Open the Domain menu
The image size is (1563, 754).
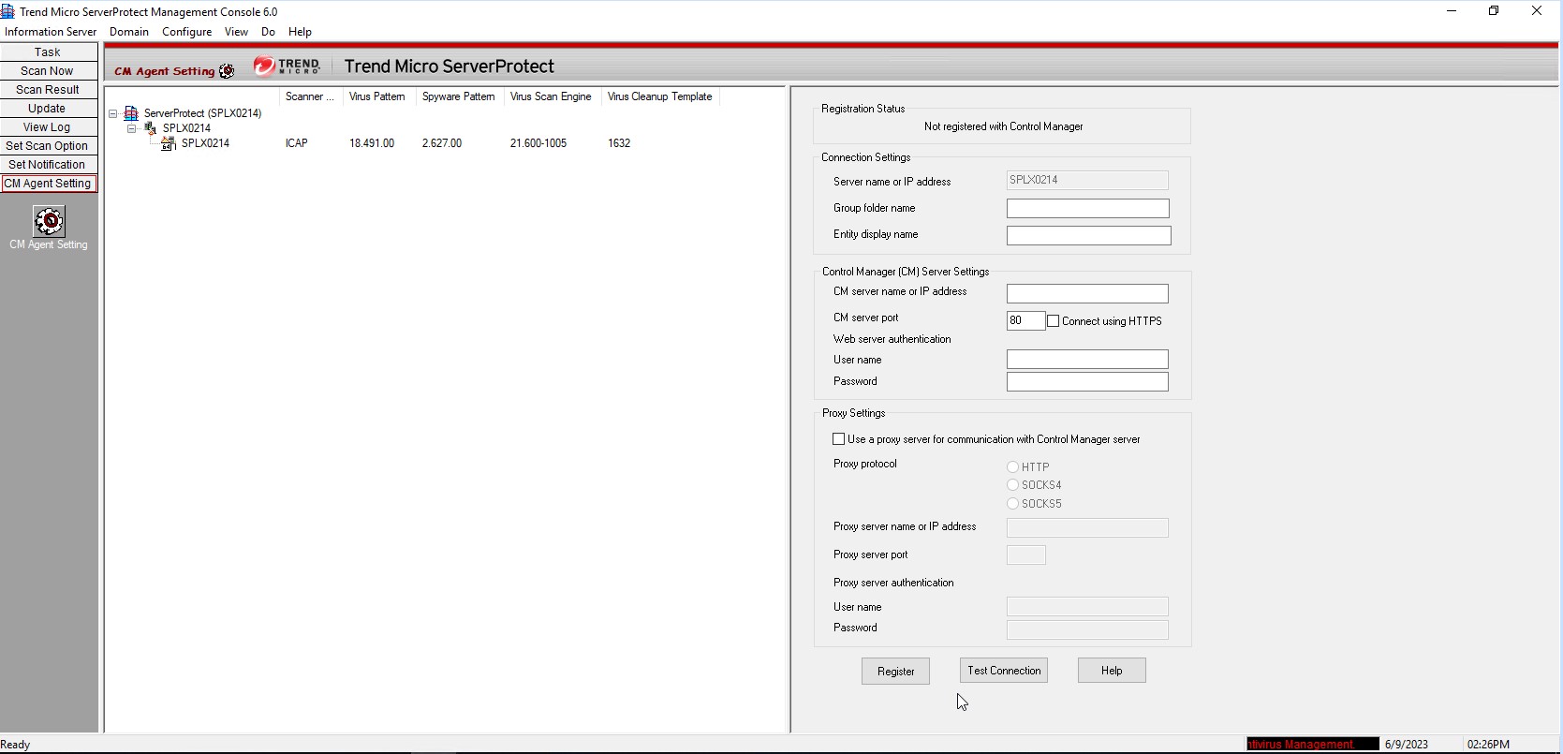tap(129, 32)
